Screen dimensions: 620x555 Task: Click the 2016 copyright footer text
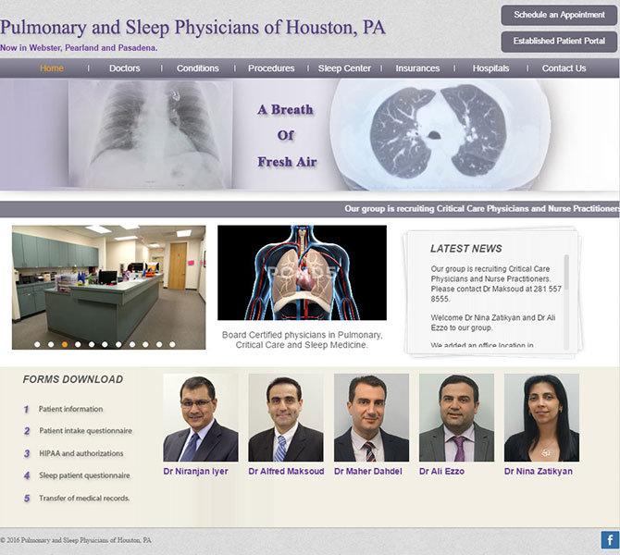[x=76, y=540]
